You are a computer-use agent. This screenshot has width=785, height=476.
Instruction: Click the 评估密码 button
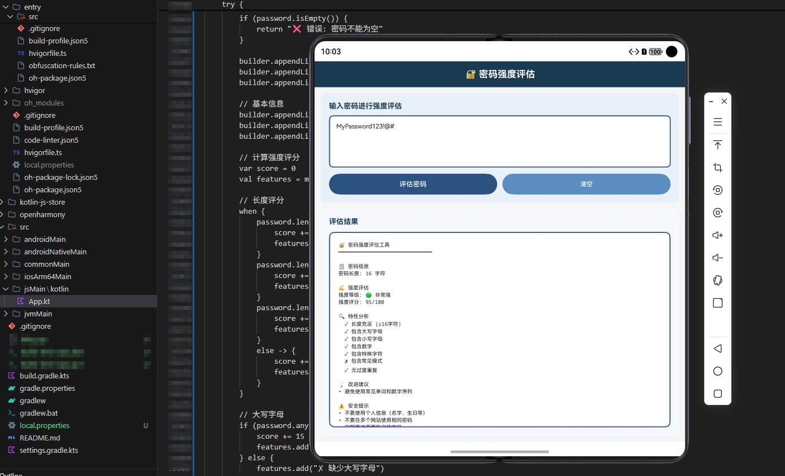click(413, 184)
